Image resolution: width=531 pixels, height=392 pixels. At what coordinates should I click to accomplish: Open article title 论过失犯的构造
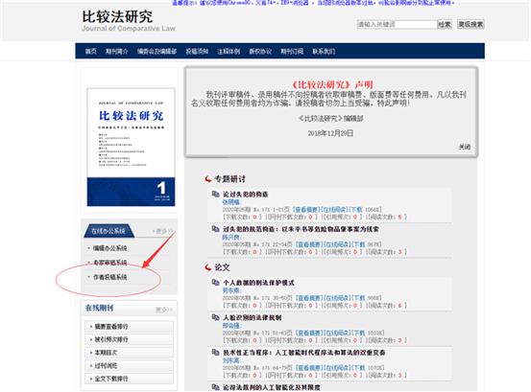point(246,195)
